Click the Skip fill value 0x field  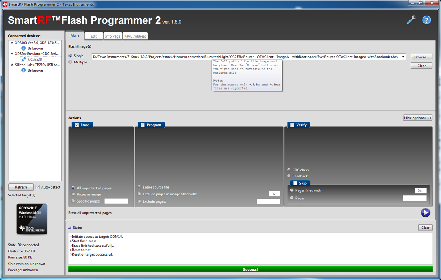pos(421,190)
